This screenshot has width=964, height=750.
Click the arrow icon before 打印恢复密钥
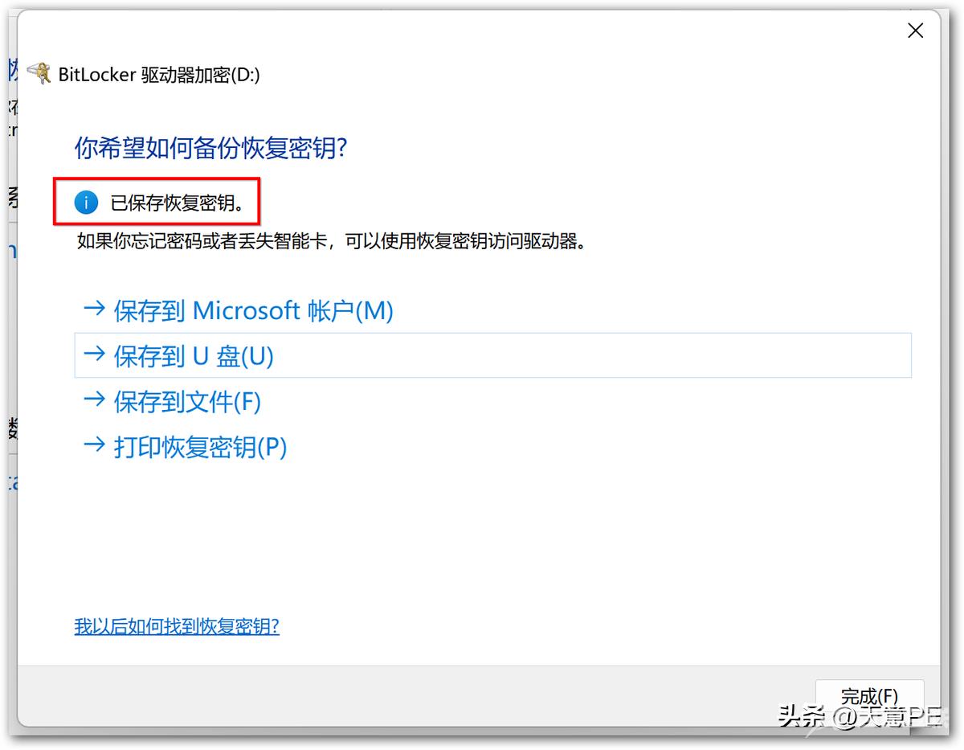click(x=95, y=445)
